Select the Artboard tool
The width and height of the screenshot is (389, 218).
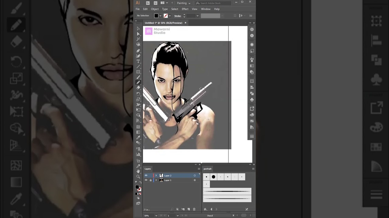click(138, 160)
